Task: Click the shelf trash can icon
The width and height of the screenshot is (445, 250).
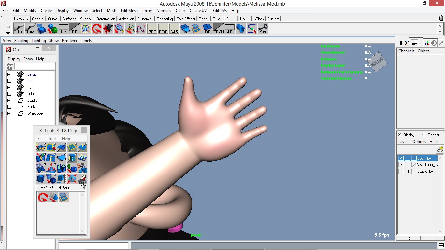Action: [x=441, y=18]
